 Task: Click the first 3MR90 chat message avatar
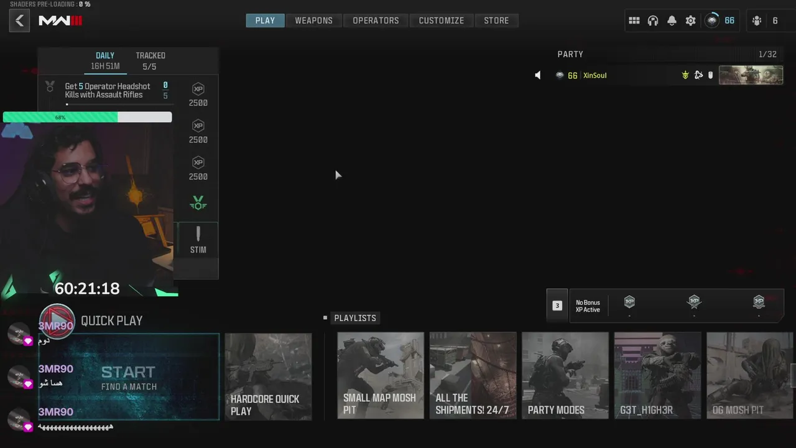click(20, 334)
